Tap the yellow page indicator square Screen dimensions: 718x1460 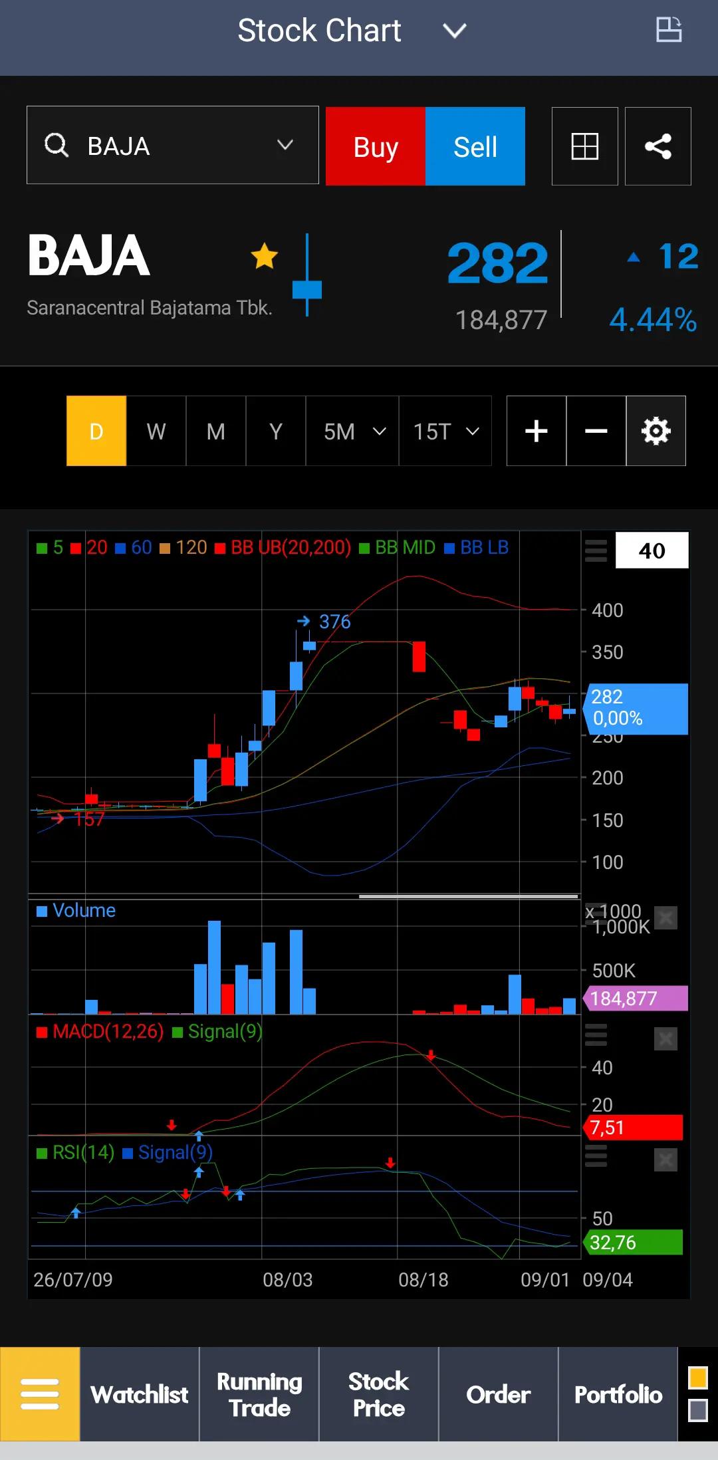698,1378
